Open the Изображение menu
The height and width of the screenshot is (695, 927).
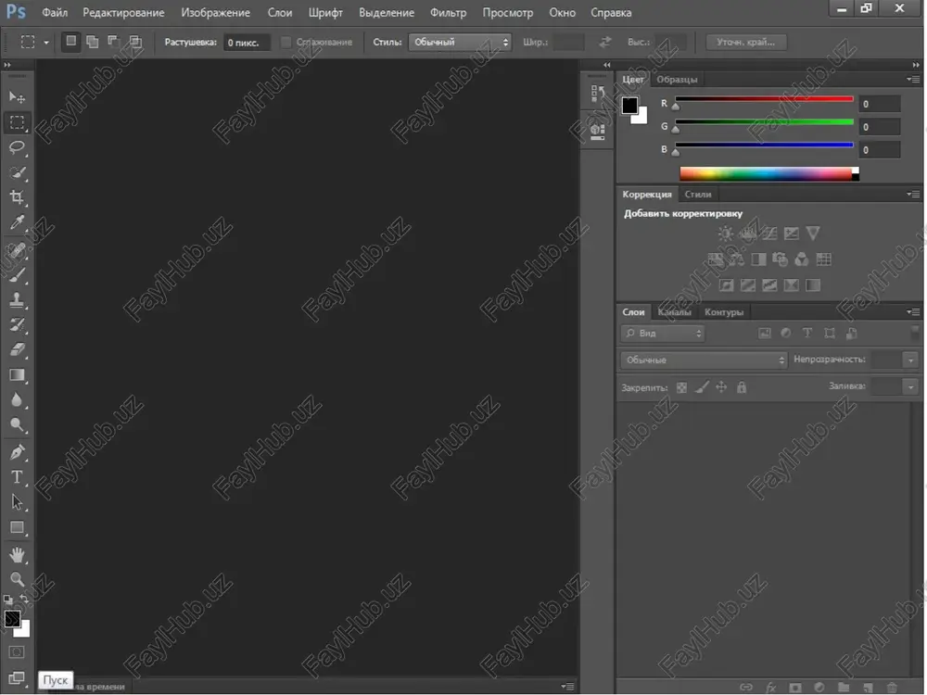click(216, 12)
